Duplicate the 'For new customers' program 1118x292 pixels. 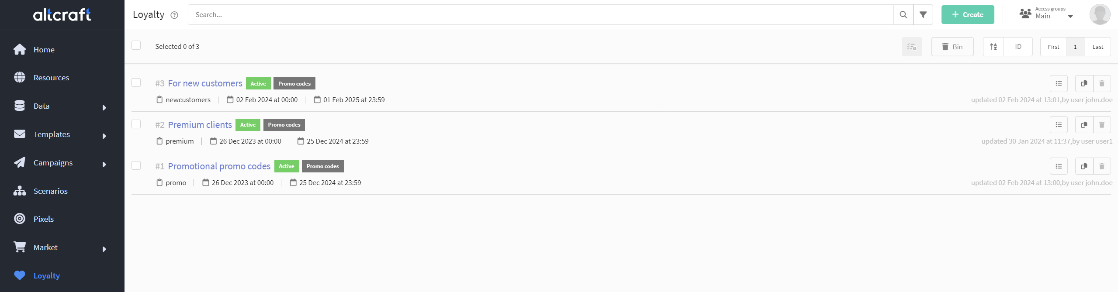pyautogui.click(x=1084, y=83)
